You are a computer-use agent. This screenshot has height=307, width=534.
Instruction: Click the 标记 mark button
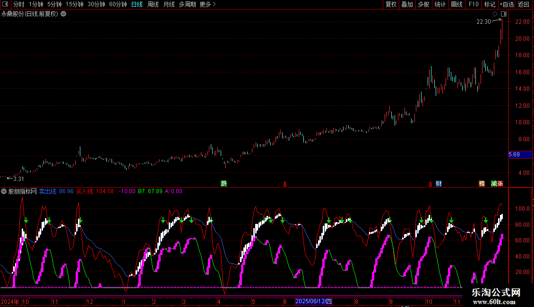490,4
